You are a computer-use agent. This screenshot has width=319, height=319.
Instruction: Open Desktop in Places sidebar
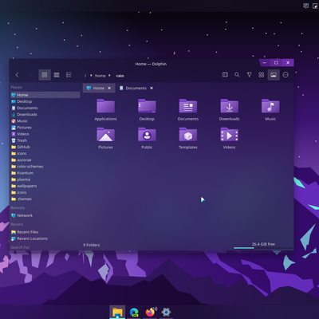point(45,101)
